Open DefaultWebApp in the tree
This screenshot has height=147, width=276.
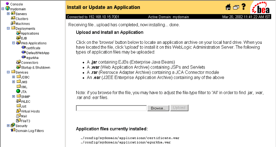38,53
